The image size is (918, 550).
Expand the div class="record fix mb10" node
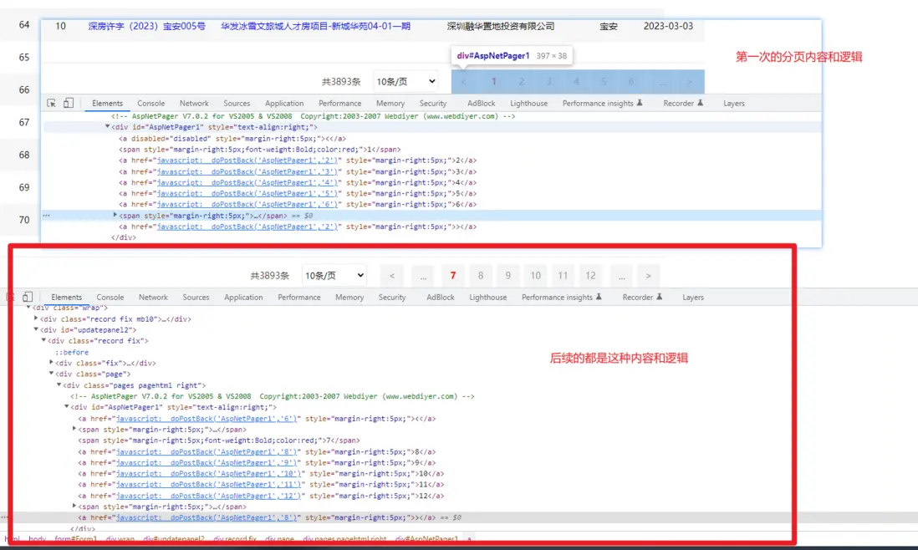click(36, 319)
